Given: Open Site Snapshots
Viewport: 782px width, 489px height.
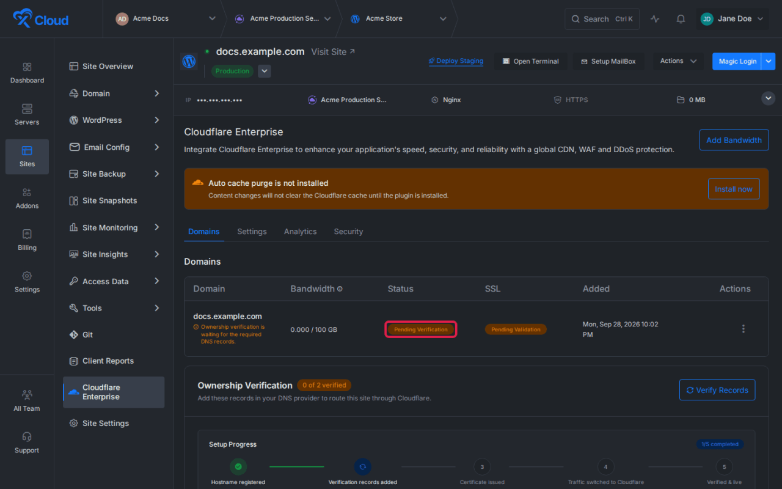Looking at the screenshot, I should tap(114, 200).
